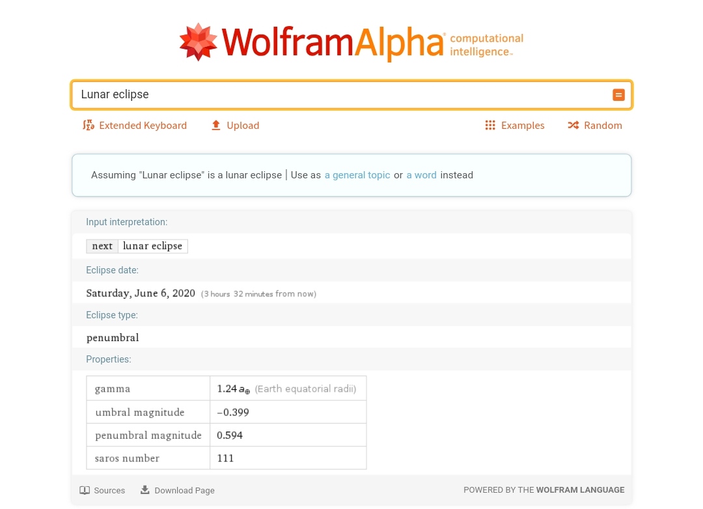
Task: Select the Download Page link text
Action: pyautogui.click(x=184, y=491)
